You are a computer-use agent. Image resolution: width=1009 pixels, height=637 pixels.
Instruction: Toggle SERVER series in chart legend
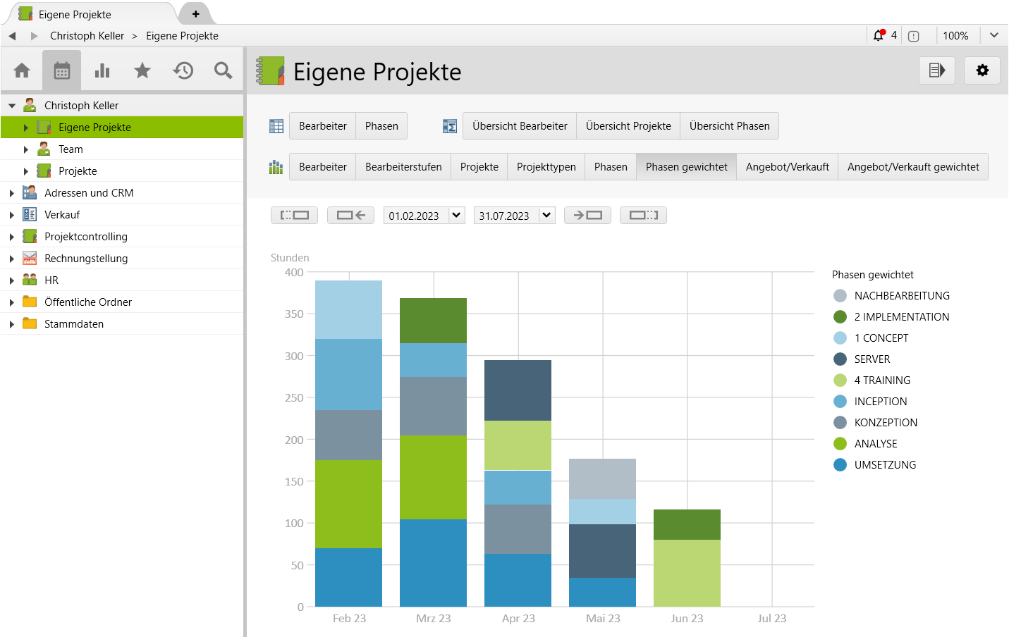tap(872, 359)
